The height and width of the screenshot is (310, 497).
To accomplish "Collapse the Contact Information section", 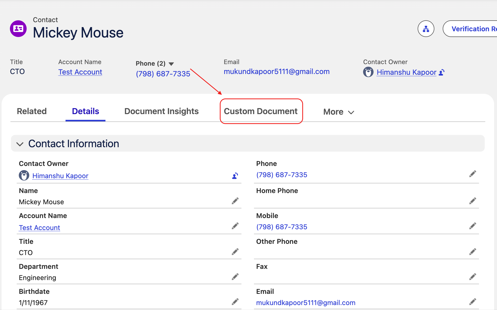I will click(x=20, y=144).
